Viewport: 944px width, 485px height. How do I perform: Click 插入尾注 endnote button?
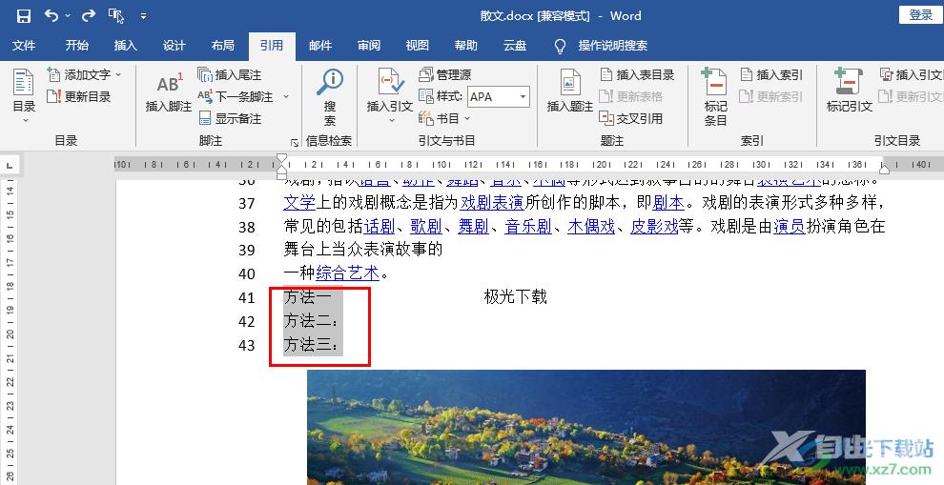click(230, 74)
